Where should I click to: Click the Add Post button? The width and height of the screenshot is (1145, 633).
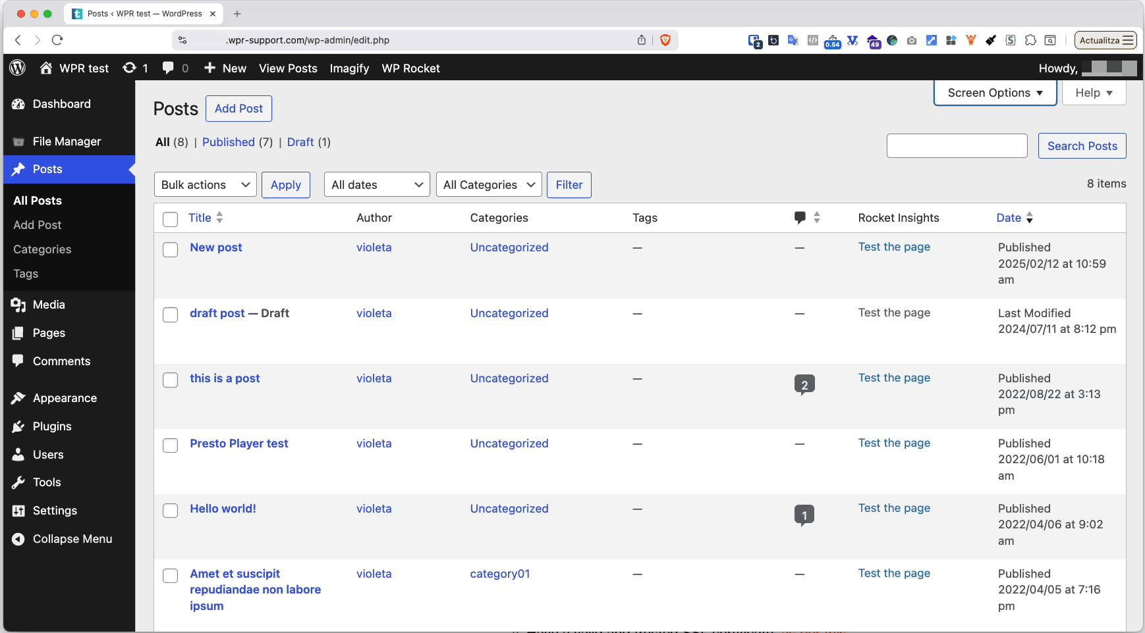click(x=238, y=108)
